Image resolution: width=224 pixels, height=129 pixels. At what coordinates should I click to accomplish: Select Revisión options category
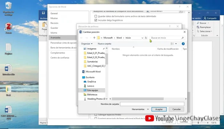(x=54, y=23)
